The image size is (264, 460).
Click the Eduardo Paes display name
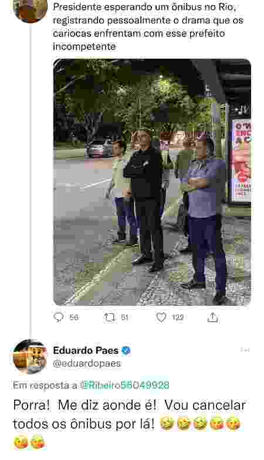click(x=86, y=350)
